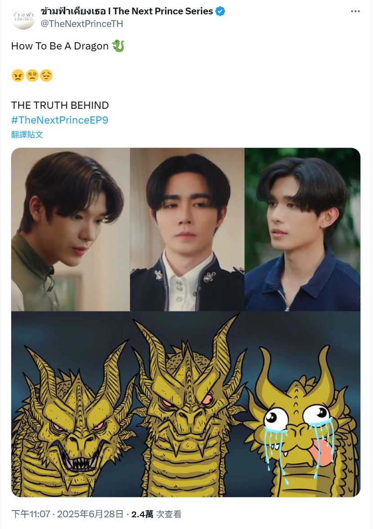Click the angry face emoji
Viewport: 373px width, 529px height.
pyautogui.click(x=18, y=76)
